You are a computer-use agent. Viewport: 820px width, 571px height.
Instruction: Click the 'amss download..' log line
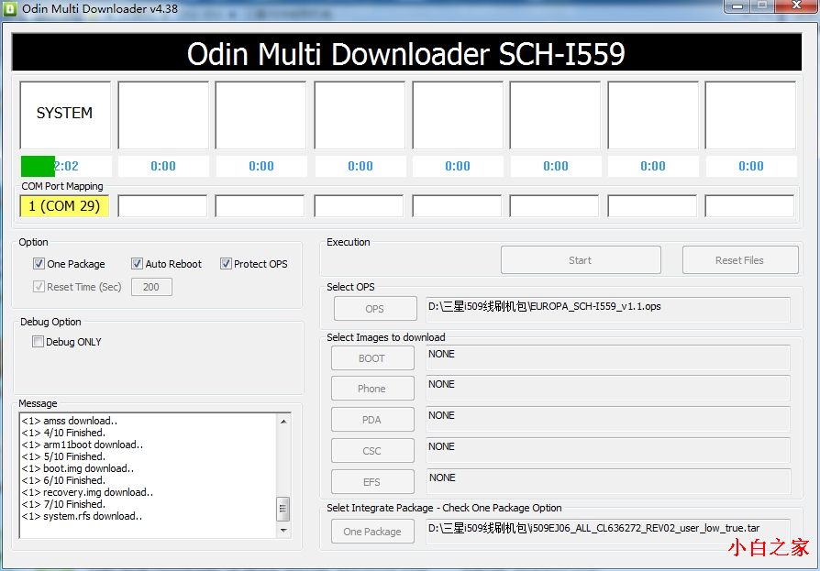click(70, 421)
